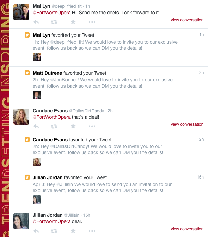Click @FortWorthOpera mention in Jillian's tweet
Image resolution: width=208 pixels, height=237 pixels.
pyautogui.click(x=52, y=221)
